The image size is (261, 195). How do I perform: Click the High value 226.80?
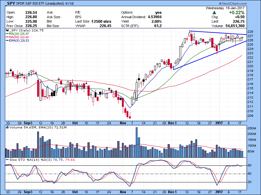click(31, 17)
